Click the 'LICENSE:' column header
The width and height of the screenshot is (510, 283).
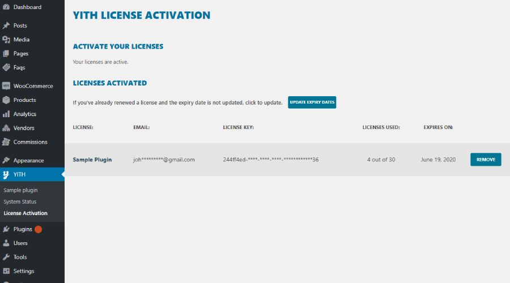(x=83, y=127)
